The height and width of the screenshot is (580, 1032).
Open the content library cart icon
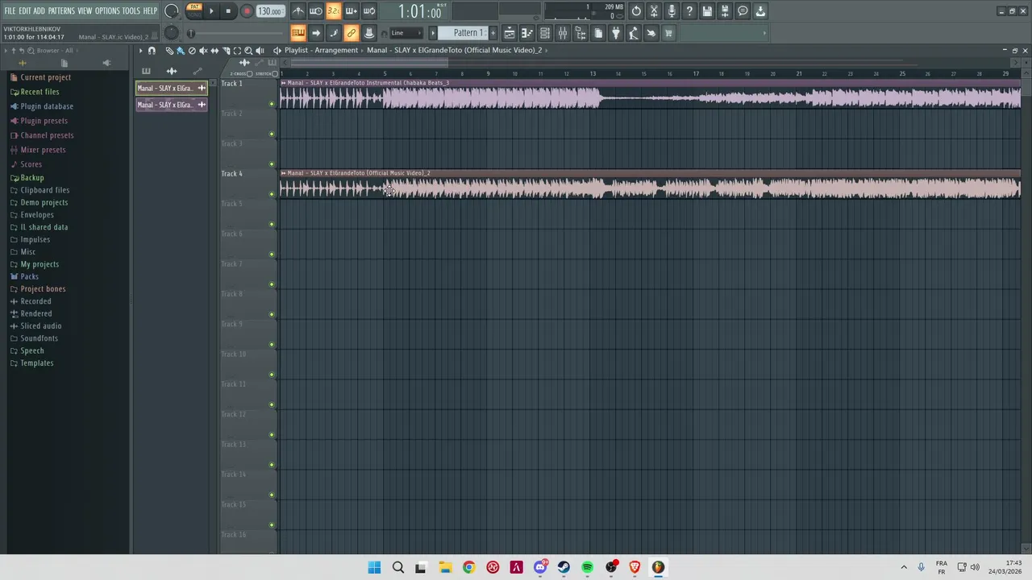668,33
